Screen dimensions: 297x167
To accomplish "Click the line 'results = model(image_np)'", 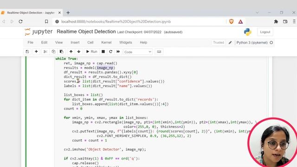I will click(90, 68).
